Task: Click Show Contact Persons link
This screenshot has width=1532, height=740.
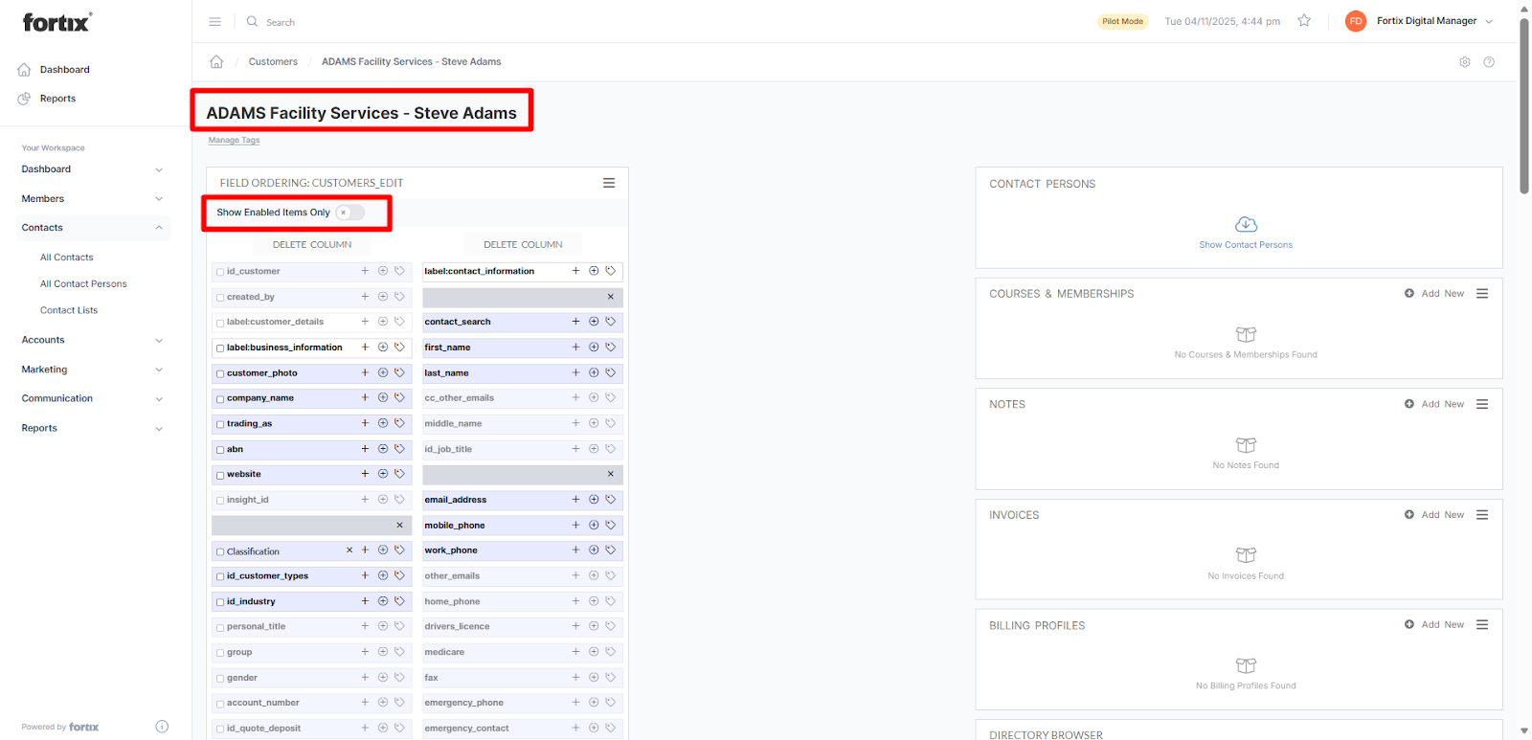Action: (x=1245, y=245)
